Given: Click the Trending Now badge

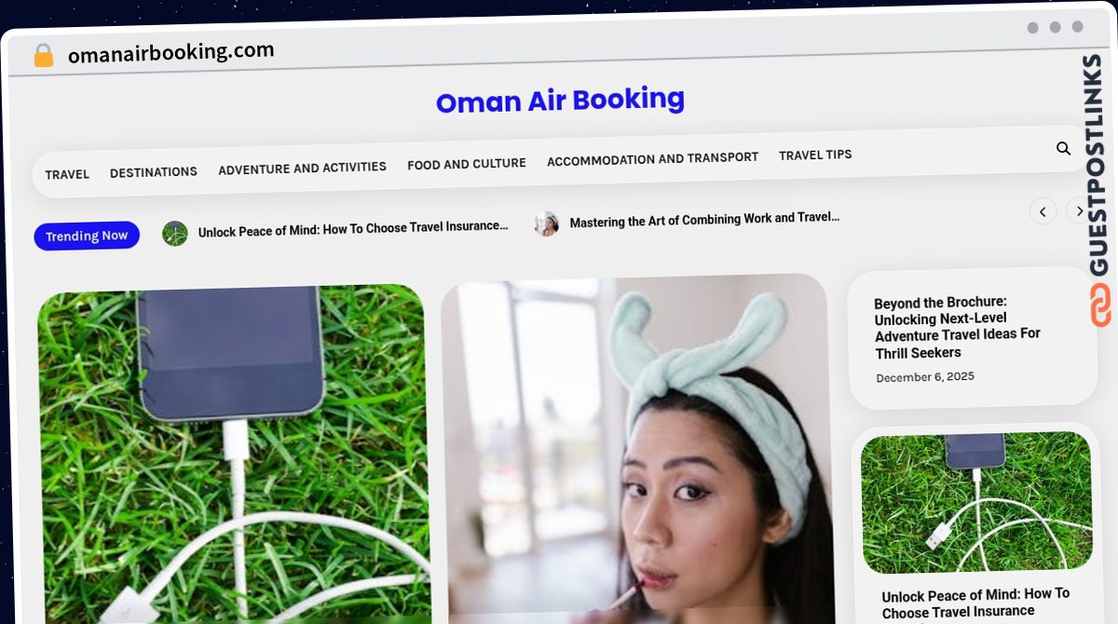Looking at the screenshot, I should [87, 236].
